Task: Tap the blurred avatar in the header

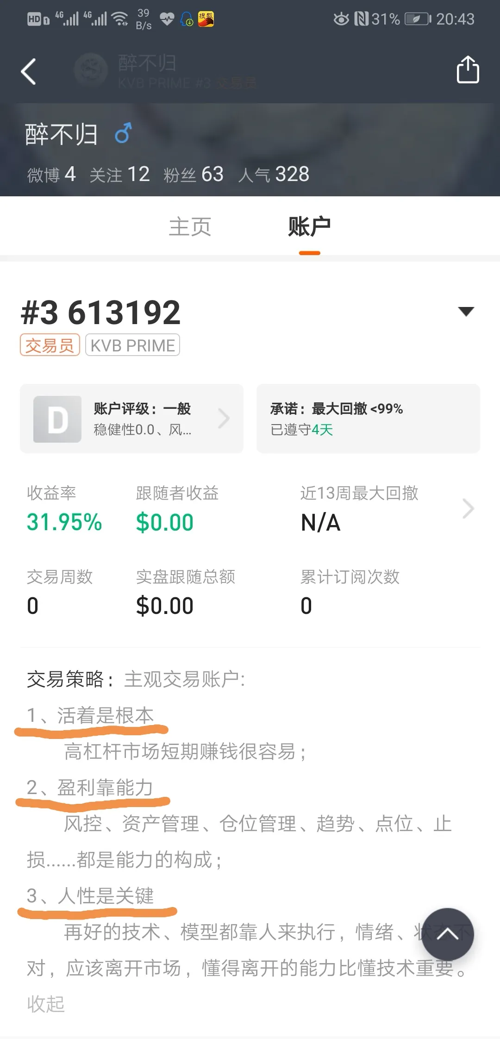Action: tap(92, 70)
